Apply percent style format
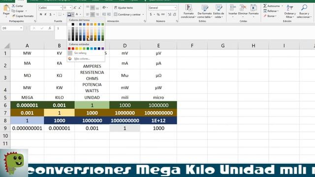Image resolution: width=315 pixels, height=177 pixels. coord(158,14)
